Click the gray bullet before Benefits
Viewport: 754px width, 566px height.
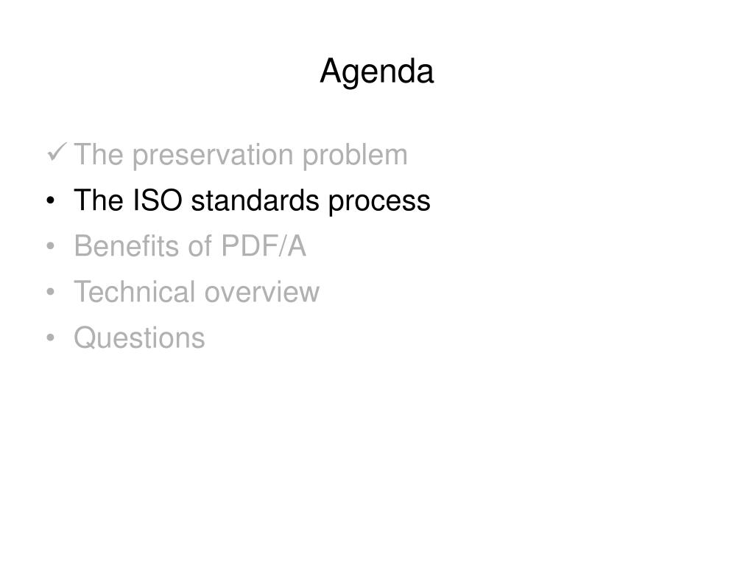tap(51, 246)
